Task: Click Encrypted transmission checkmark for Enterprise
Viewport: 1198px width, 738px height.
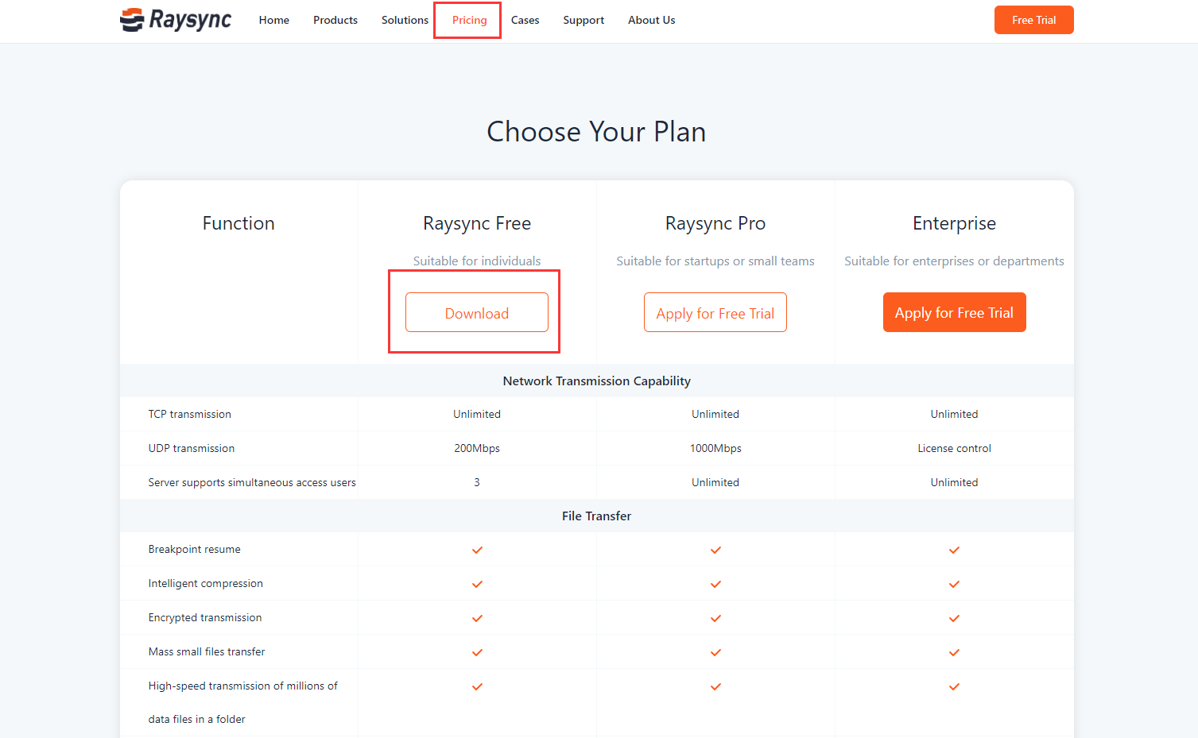Action: click(954, 618)
